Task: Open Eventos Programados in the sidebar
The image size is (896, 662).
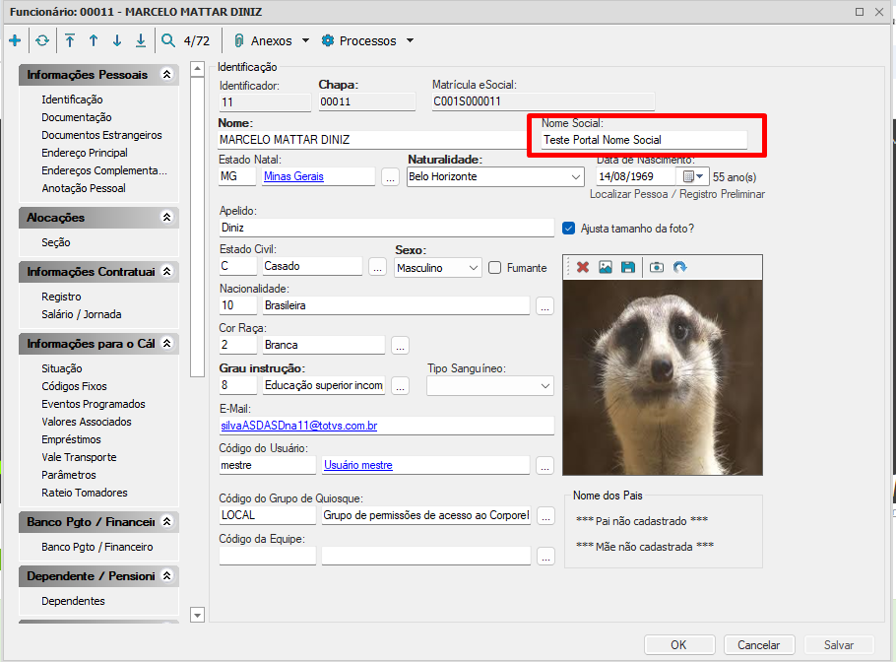Action: coord(94,404)
